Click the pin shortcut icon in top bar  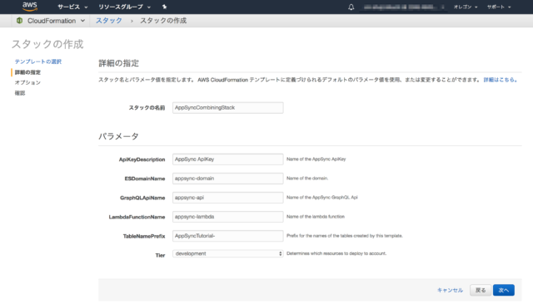(x=165, y=7)
